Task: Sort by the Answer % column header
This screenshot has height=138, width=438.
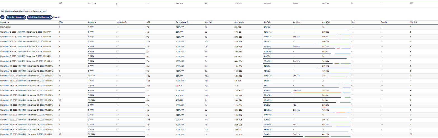Action: 92,22
